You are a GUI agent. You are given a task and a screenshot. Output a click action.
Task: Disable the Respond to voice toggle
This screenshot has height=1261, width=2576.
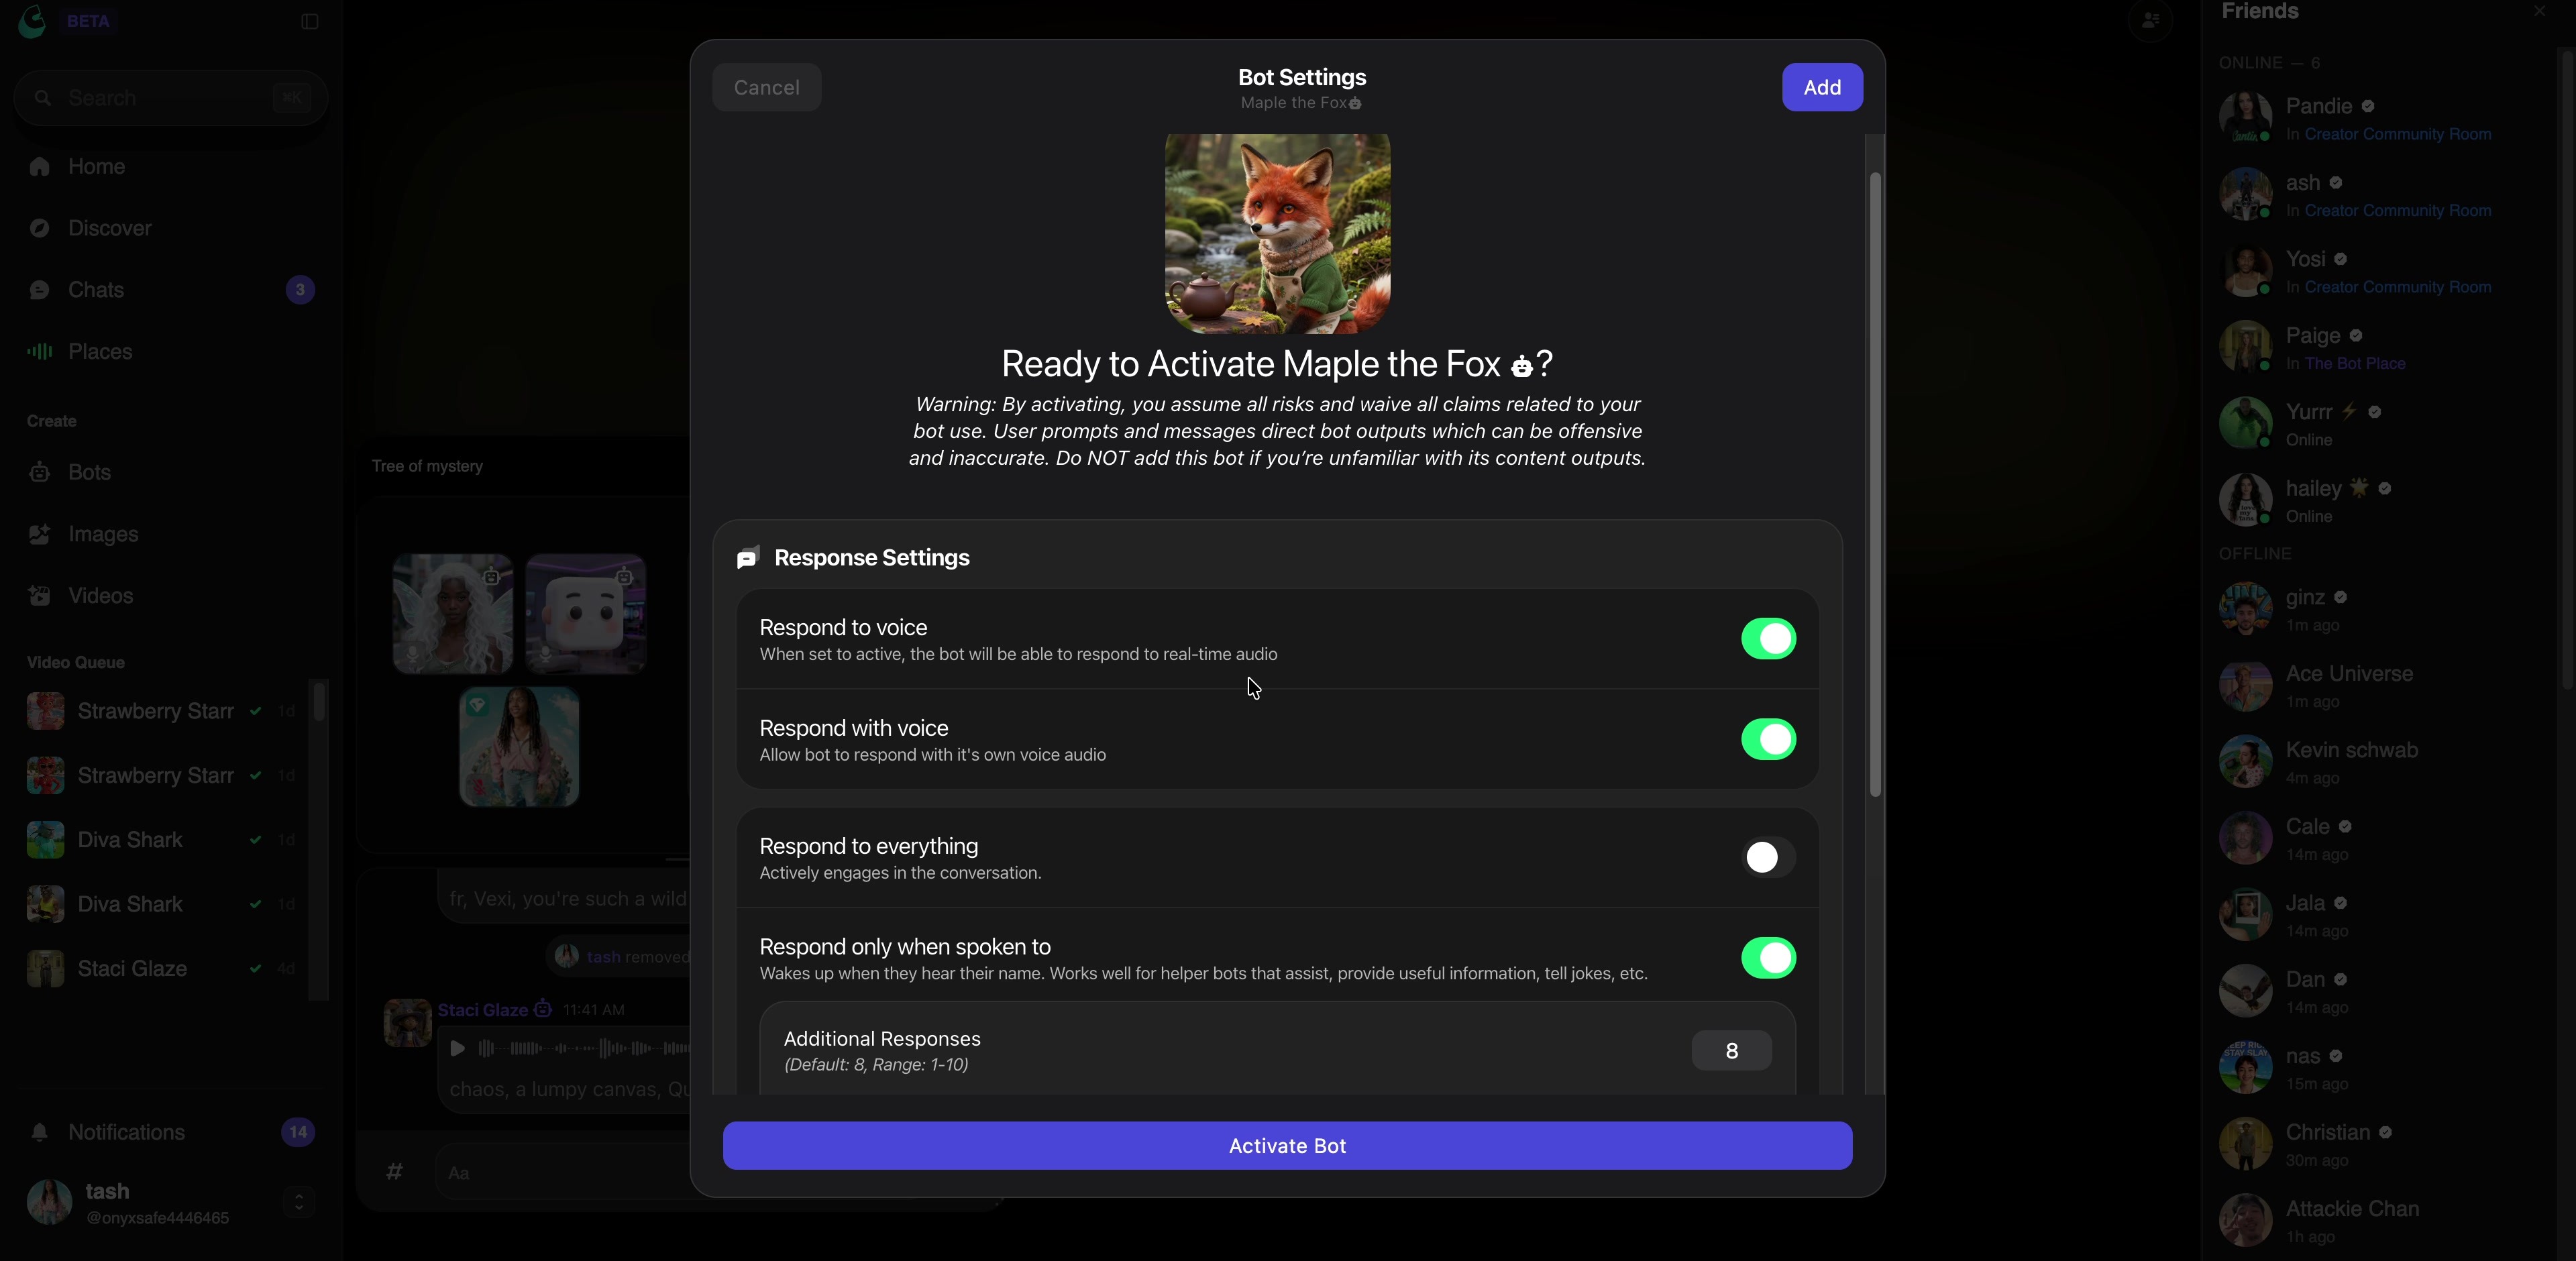click(x=1768, y=639)
